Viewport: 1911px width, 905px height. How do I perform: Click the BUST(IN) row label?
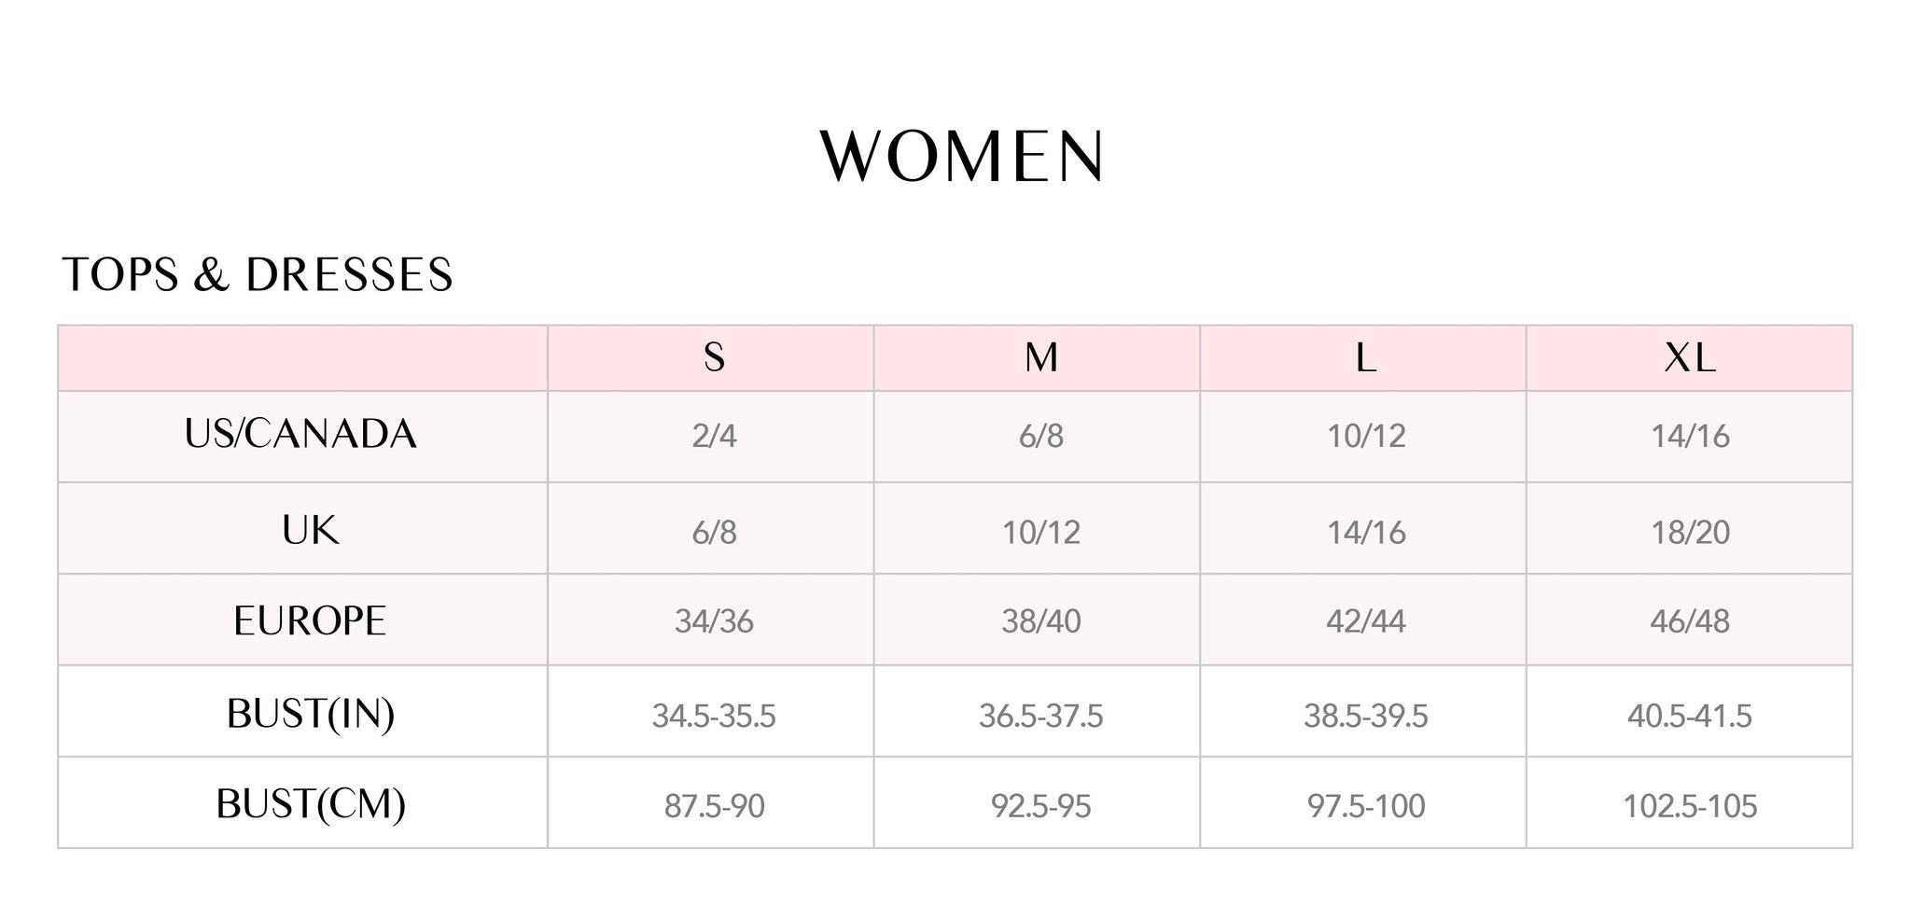click(310, 714)
